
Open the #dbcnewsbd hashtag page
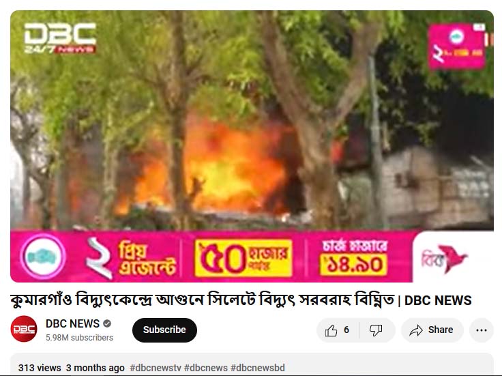point(257,368)
